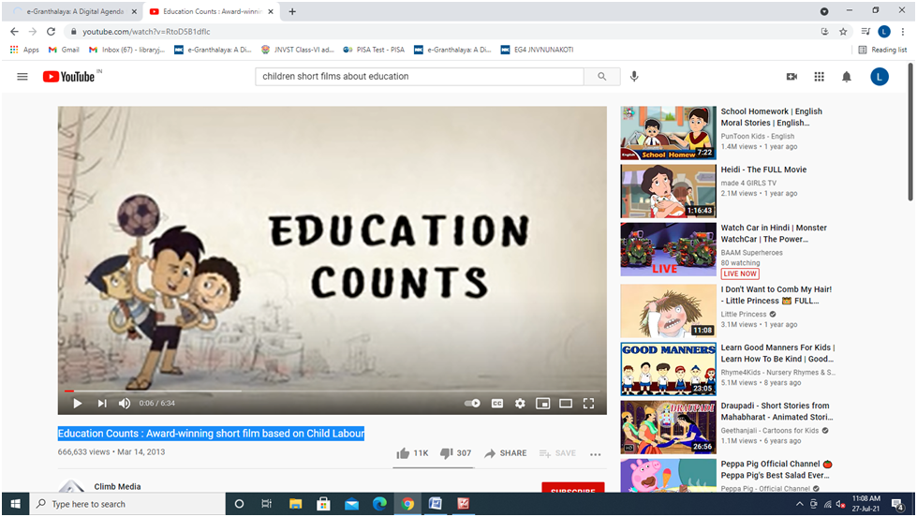Image resolution: width=917 pixels, height=517 pixels.
Task: Open the Heidi - The FULL Movie thumbnail
Action: point(668,190)
